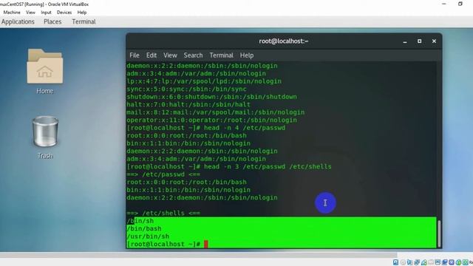Close the root@localhost terminal window
This screenshot has height=266, width=473.
(x=434, y=41)
